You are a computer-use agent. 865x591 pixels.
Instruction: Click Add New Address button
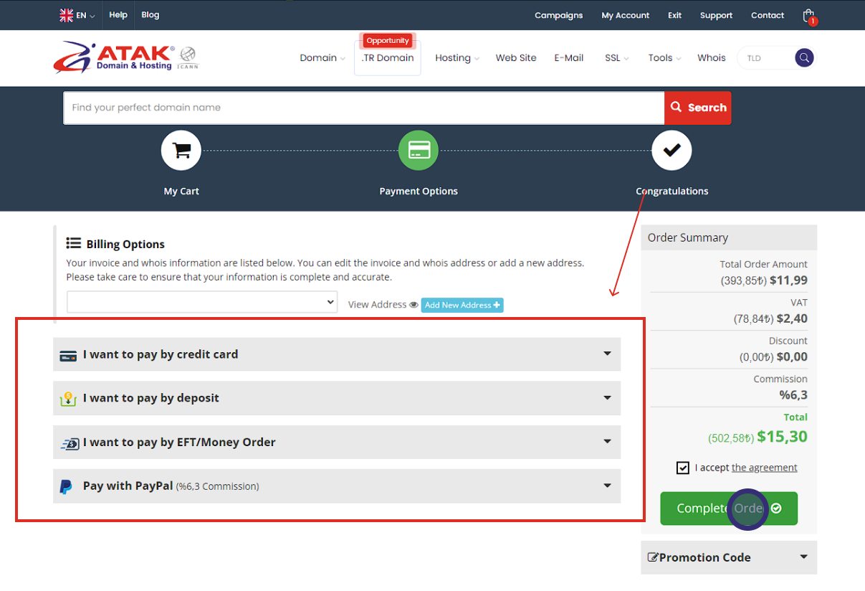pos(462,305)
